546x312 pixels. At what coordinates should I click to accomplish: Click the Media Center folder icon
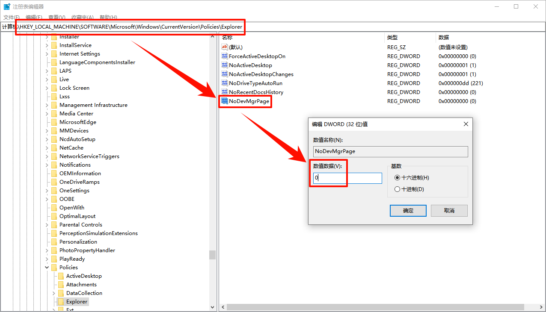(54, 113)
